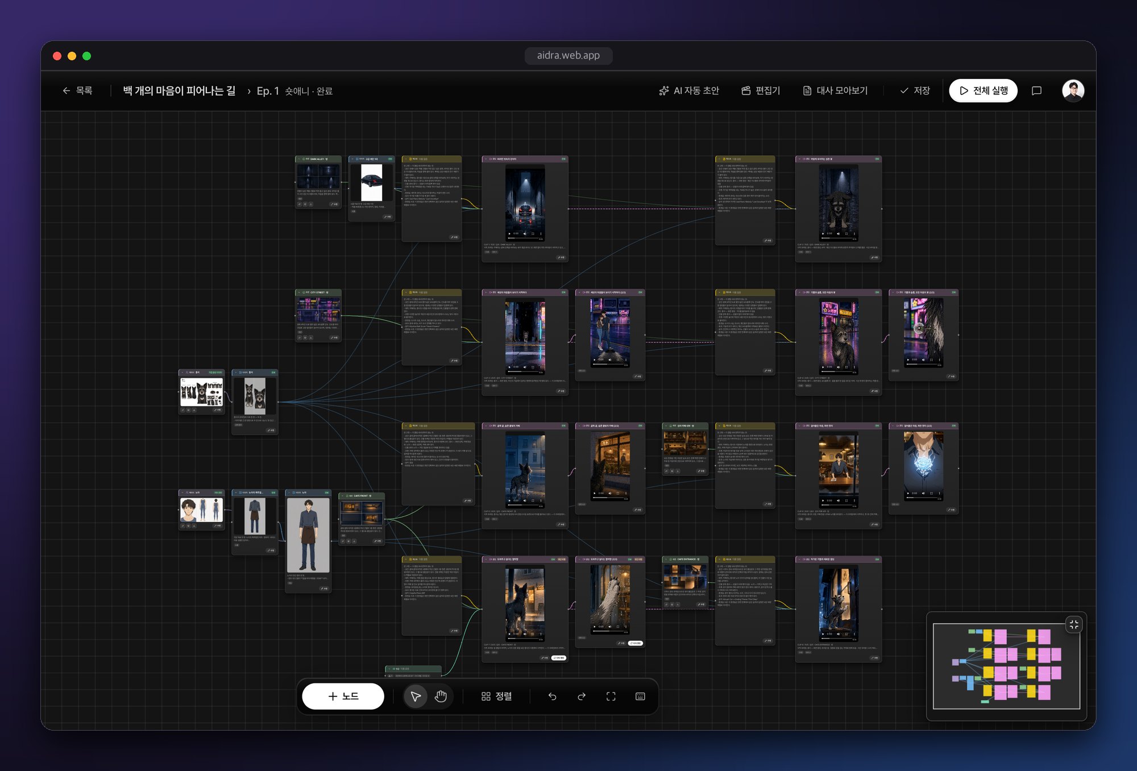This screenshot has height=771, width=1137.
Task: Generate an AI 자동 초안 draft
Action: pos(689,91)
